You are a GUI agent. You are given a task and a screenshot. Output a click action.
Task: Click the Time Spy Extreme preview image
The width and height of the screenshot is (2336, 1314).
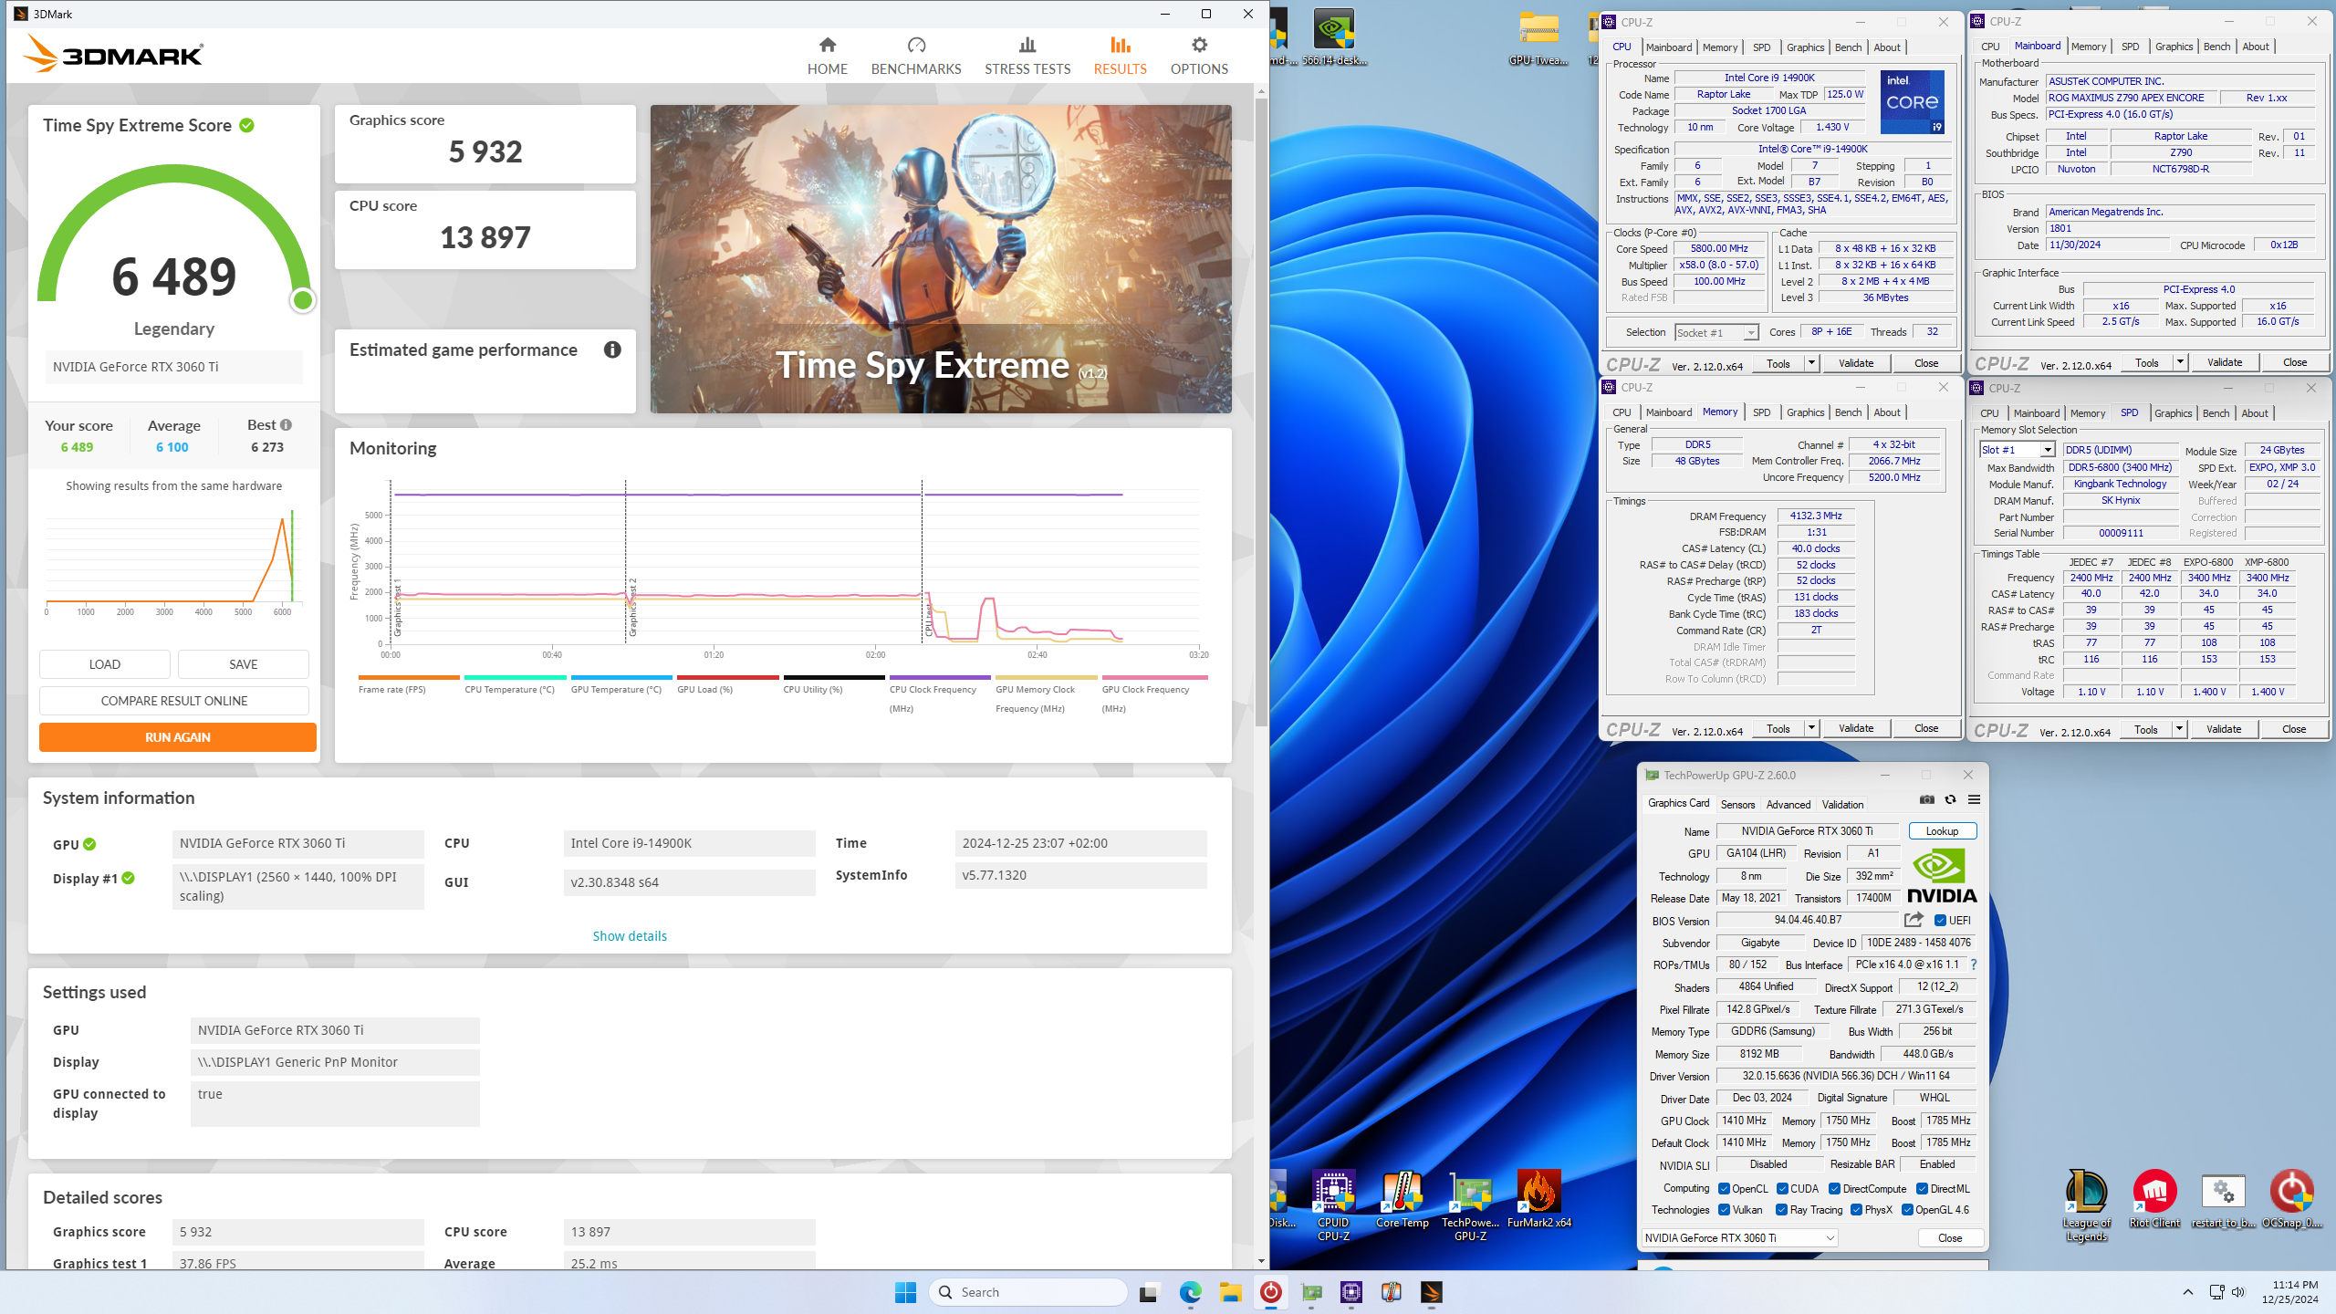(941, 259)
